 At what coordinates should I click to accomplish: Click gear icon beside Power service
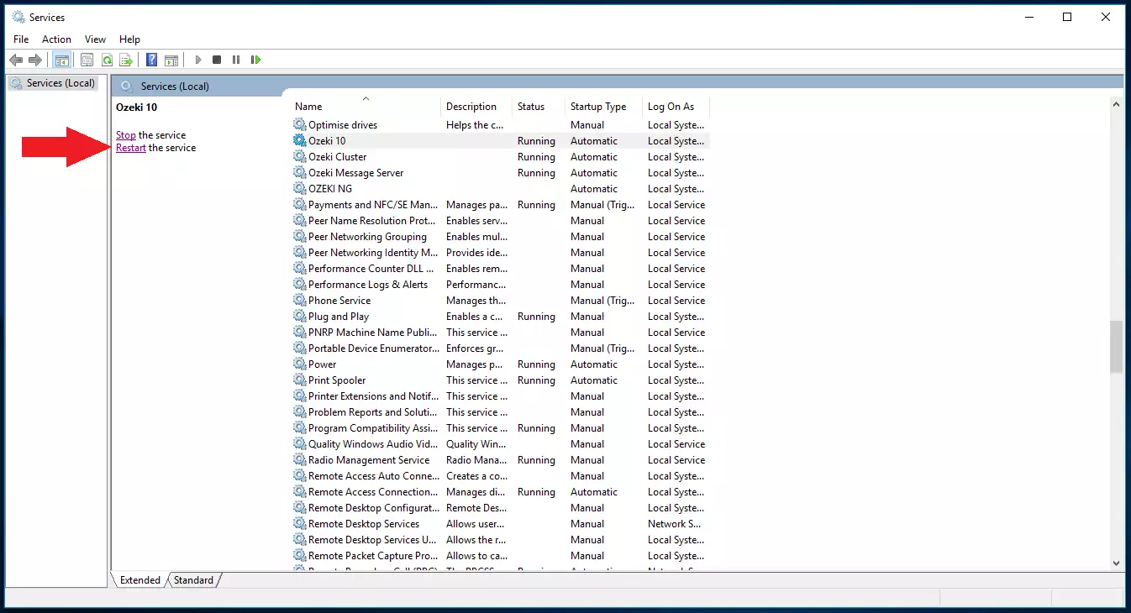pos(300,364)
